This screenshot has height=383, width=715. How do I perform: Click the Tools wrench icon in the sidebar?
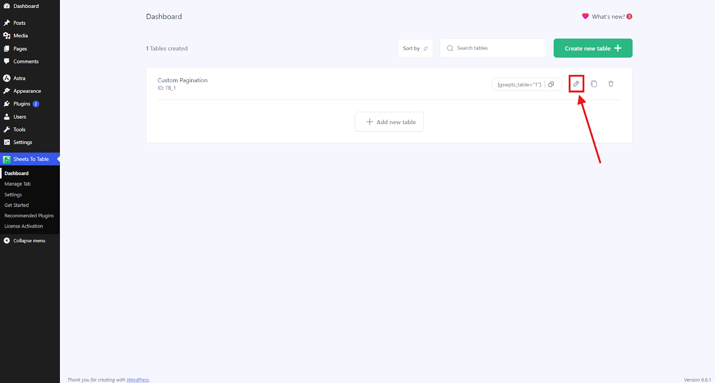(x=7, y=129)
